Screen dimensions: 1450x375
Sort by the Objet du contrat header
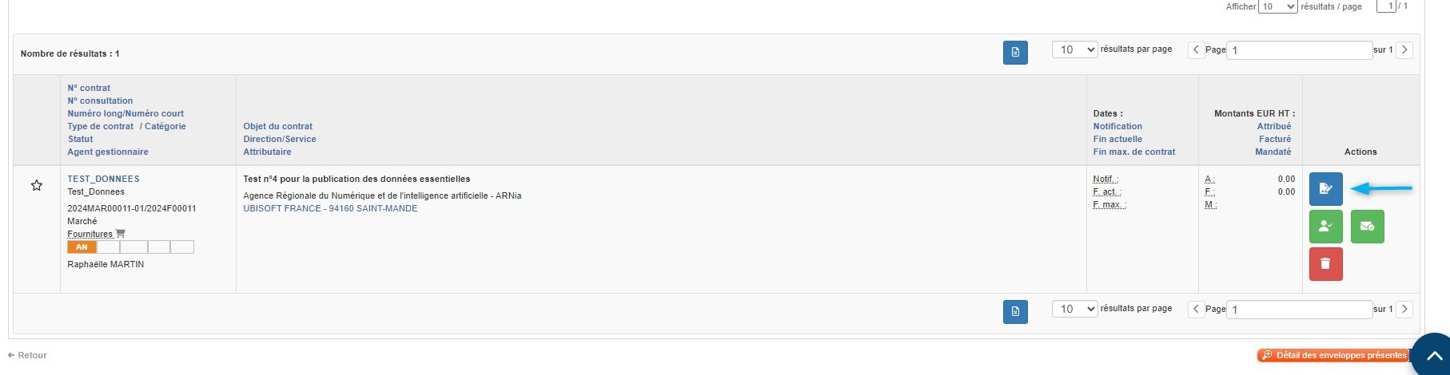(277, 126)
